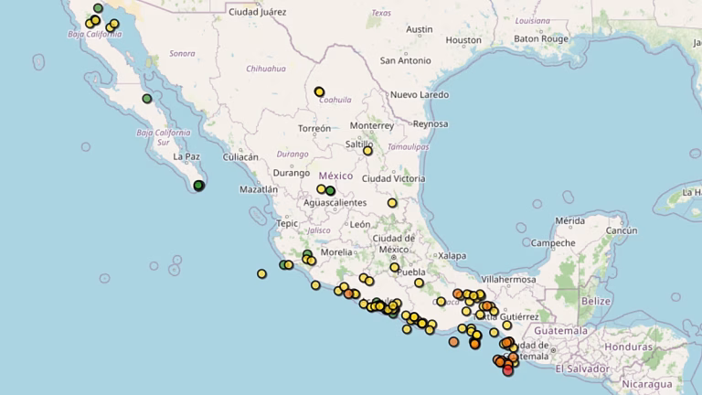The height and width of the screenshot is (395, 702).
Task: Select the Louisiana state label
Action: tap(533, 21)
